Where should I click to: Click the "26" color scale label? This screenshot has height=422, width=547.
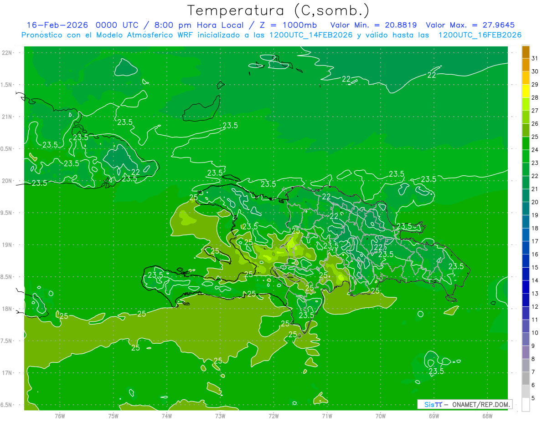[535, 124]
